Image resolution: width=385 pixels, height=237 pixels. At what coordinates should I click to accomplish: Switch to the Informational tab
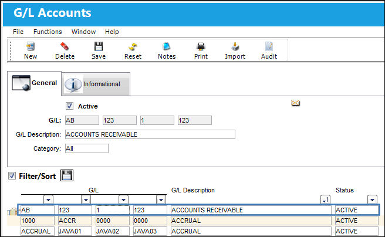[x=96, y=84]
